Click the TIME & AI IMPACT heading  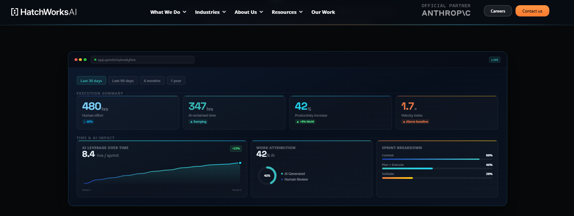pos(95,138)
